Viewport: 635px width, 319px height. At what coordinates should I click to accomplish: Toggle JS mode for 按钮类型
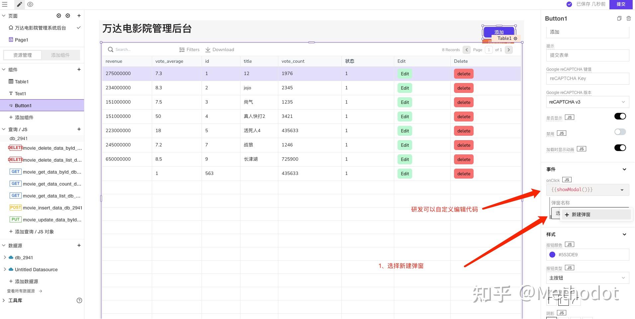569,268
